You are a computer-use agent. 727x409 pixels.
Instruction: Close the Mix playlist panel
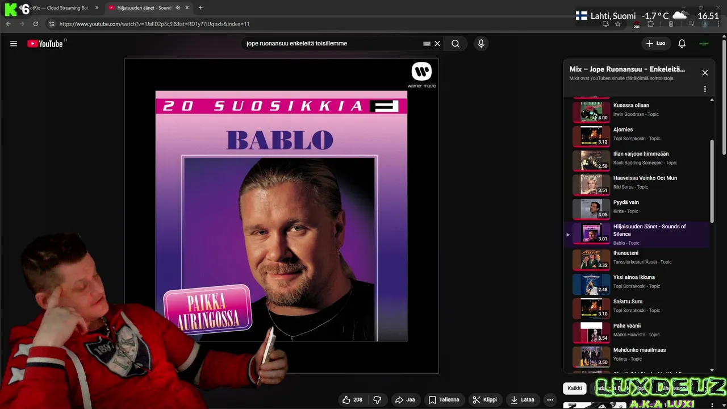point(705,73)
